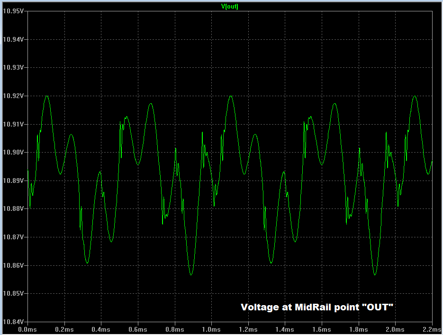443x335 pixels.
Task: Click the 10.86V axis label
Action: pyautogui.click(x=13, y=265)
